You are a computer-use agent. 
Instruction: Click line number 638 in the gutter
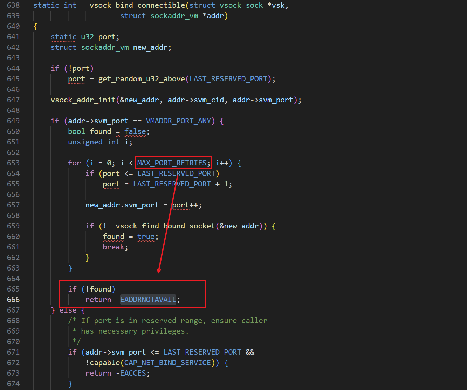point(13,5)
